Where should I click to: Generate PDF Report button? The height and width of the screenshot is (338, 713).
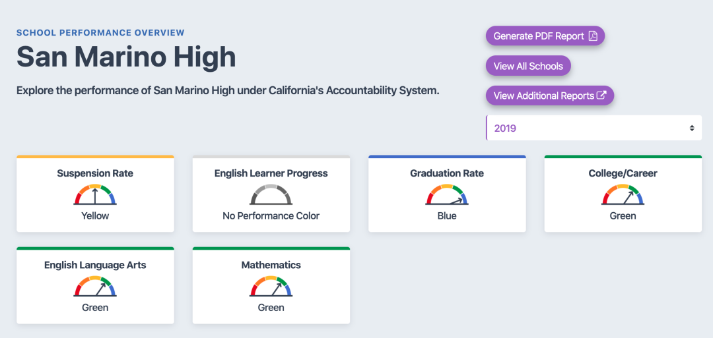[x=545, y=36]
